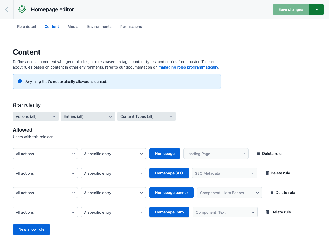Click the back arrow to leave the editor
329x237 pixels.
pyautogui.click(x=6, y=9)
